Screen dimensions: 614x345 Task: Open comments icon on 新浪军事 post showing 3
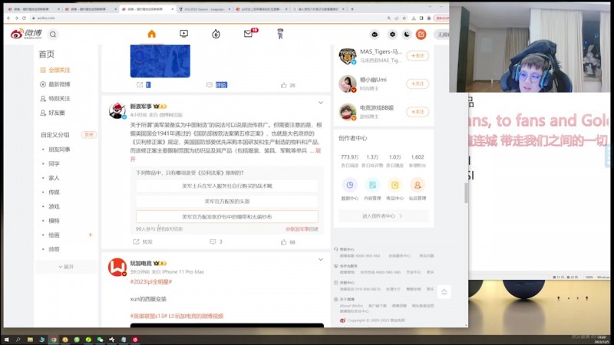[x=213, y=242]
